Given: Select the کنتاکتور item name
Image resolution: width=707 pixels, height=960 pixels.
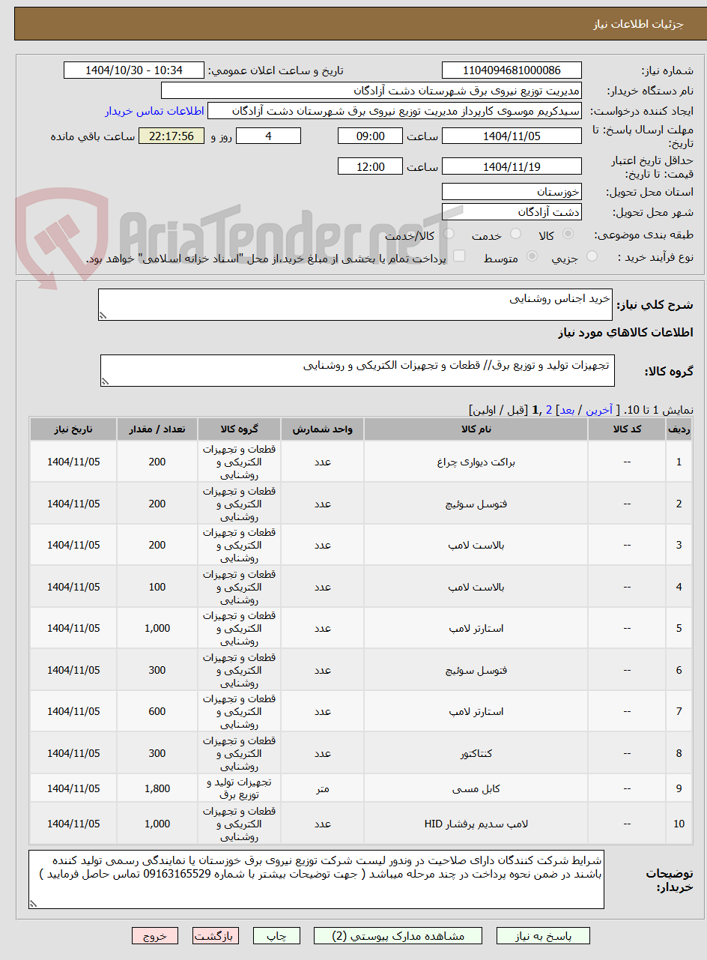Looking at the screenshot, I should coord(476,753).
